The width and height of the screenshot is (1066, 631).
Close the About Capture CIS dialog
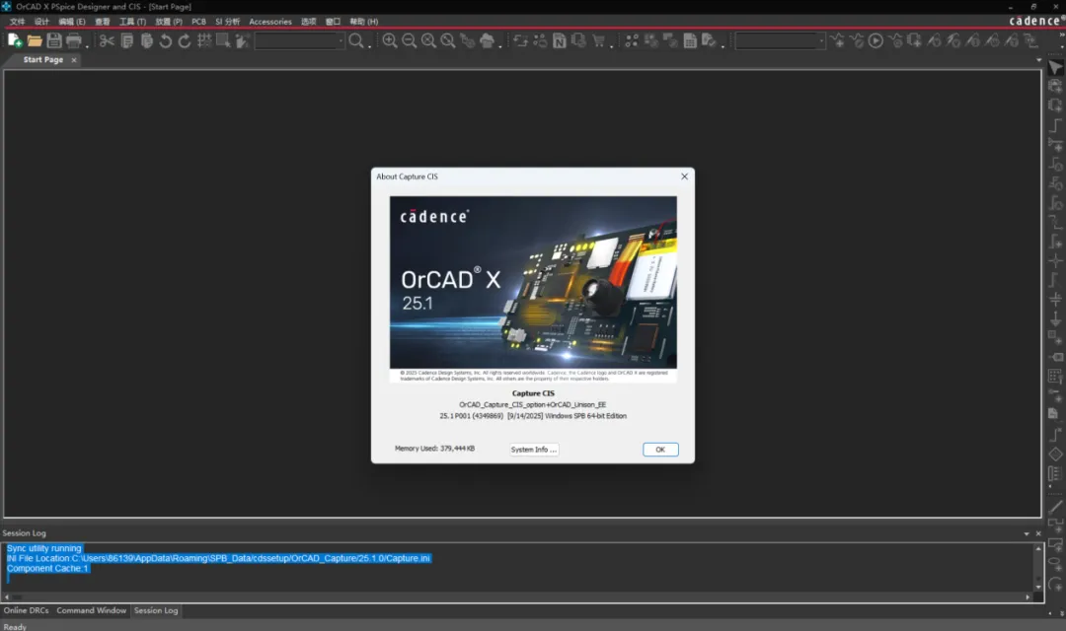click(685, 176)
